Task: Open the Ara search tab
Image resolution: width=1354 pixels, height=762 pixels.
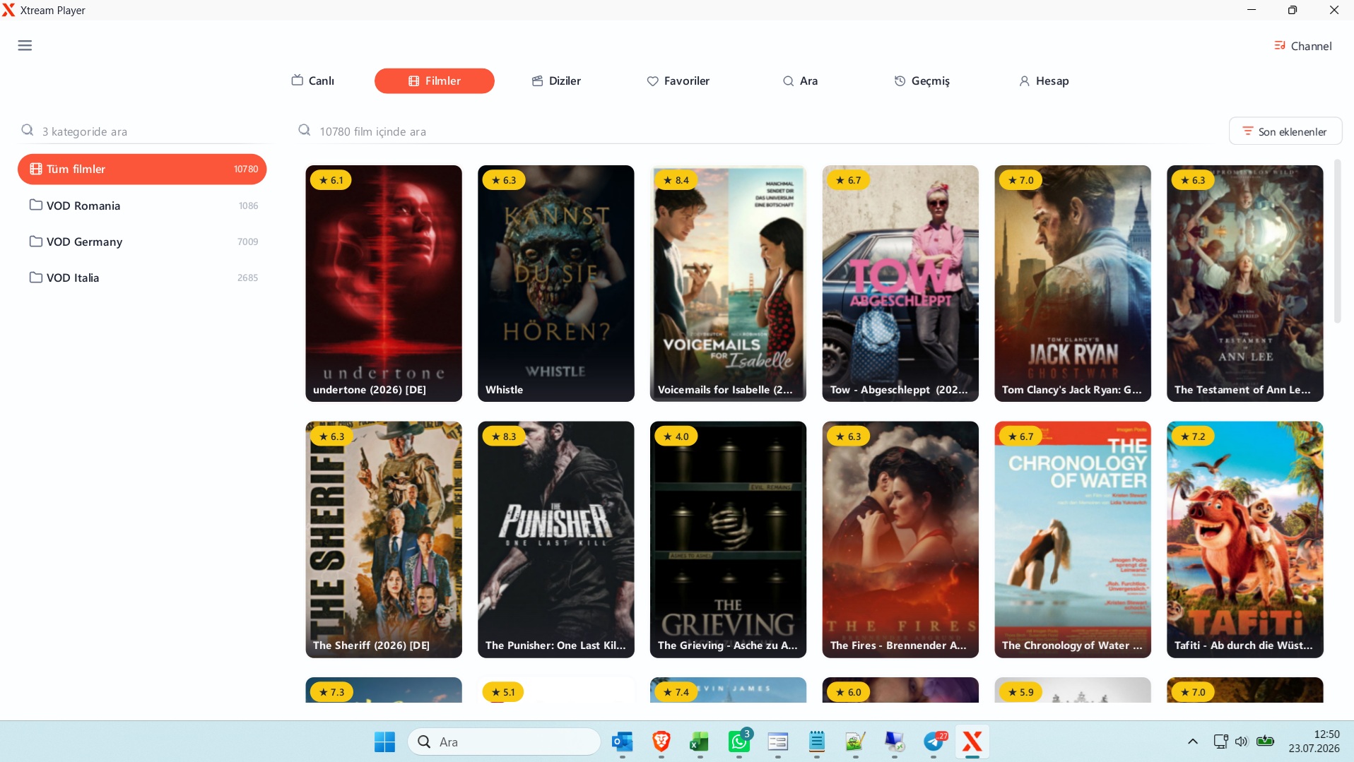Action: point(800,81)
